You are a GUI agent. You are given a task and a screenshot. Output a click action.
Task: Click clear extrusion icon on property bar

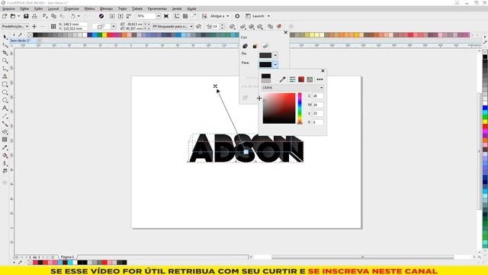pos(279,27)
